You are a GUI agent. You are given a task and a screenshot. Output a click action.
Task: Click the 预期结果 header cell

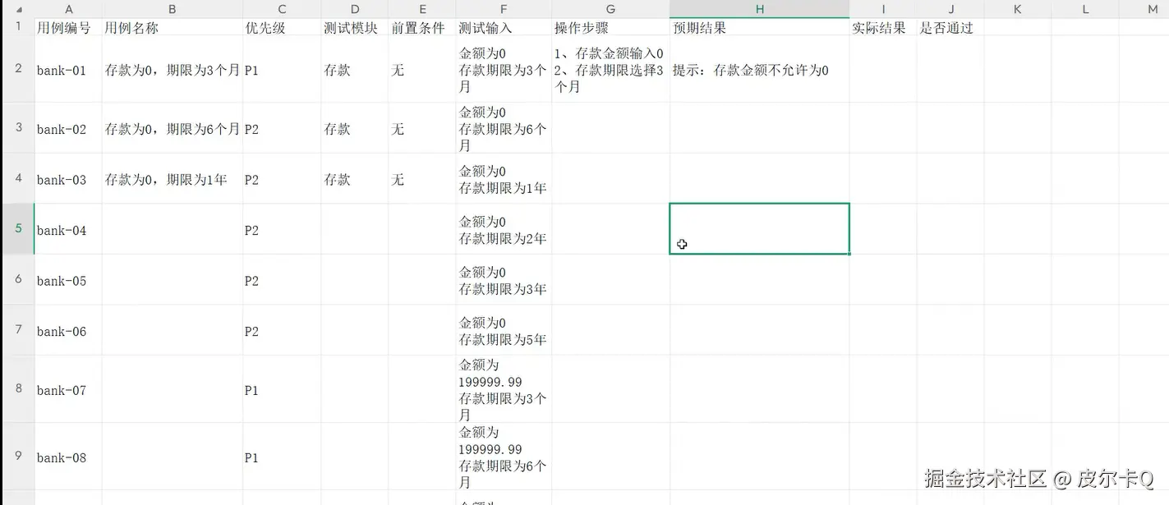pyautogui.click(x=760, y=27)
